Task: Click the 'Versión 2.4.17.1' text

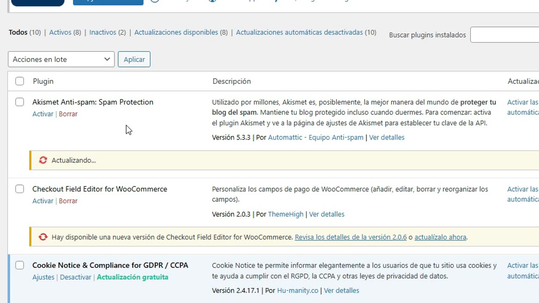Action: pos(236,291)
